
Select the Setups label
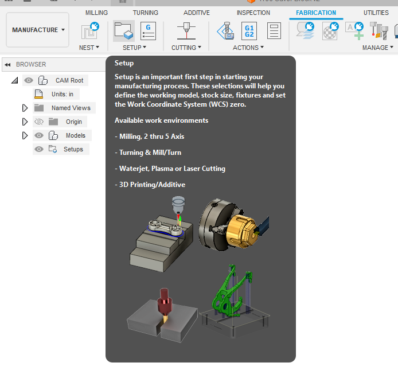pos(73,149)
